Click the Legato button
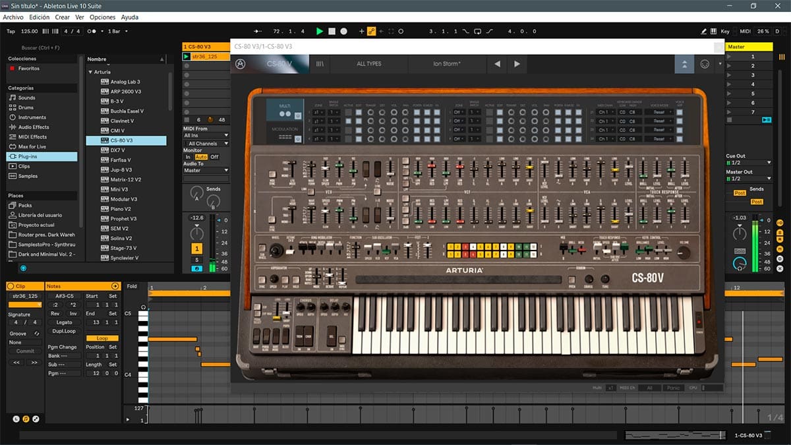The width and height of the screenshot is (791, 445). coord(64,322)
